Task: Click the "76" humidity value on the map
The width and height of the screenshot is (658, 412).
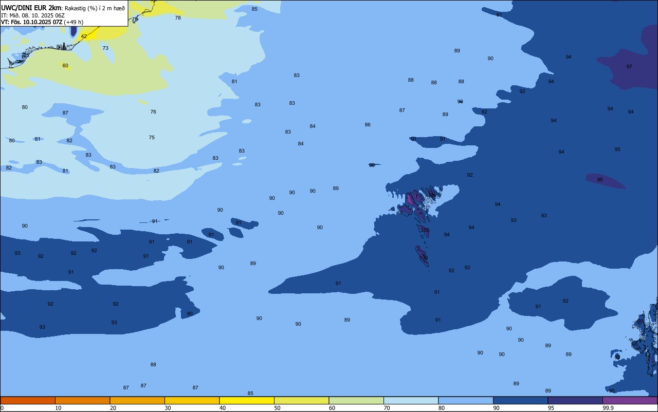Action: (153, 112)
